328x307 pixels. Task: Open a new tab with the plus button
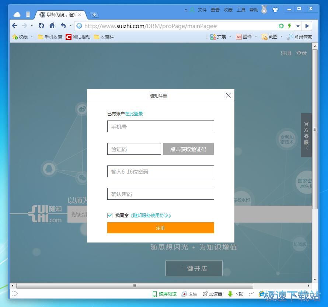point(94,15)
